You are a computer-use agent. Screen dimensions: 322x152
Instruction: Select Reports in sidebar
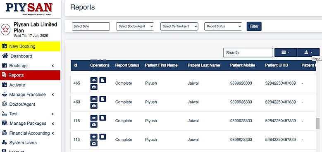pyautogui.click(x=30, y=75)
